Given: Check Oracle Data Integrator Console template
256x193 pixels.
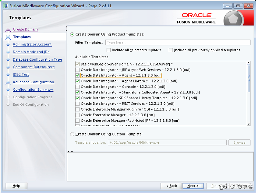Looking at the screenshot, I should pyautogui.click(x=78, y=87).
